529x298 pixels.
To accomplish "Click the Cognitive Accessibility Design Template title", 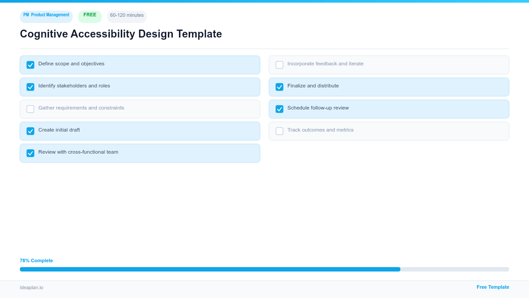I will (x=121, y=34).
